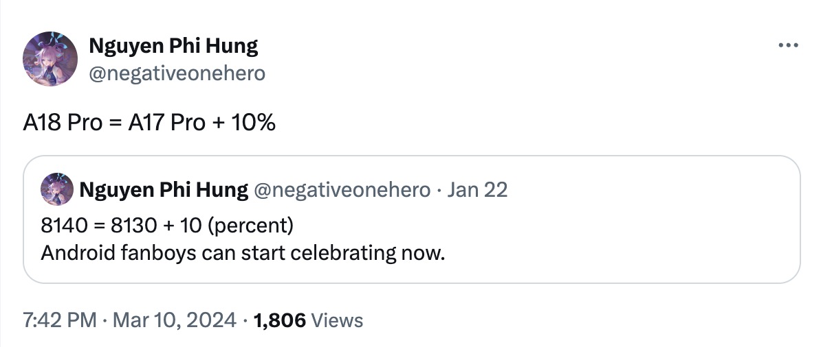The image size is (821, 347).
Task: Click "Android fanboys can start celebrating now."
Action: click(243, 252)
